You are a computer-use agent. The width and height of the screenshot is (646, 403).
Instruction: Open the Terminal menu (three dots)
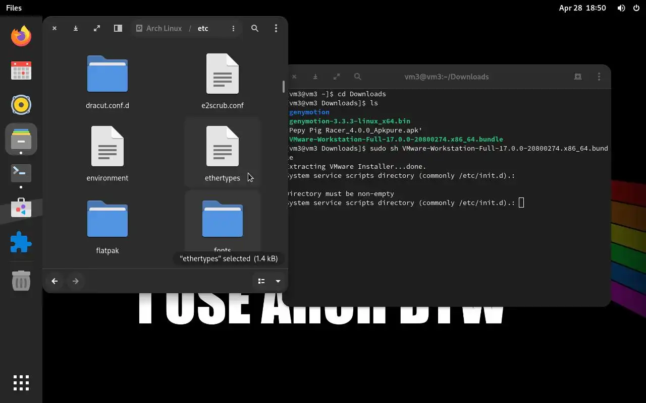(x=599, y=77)
